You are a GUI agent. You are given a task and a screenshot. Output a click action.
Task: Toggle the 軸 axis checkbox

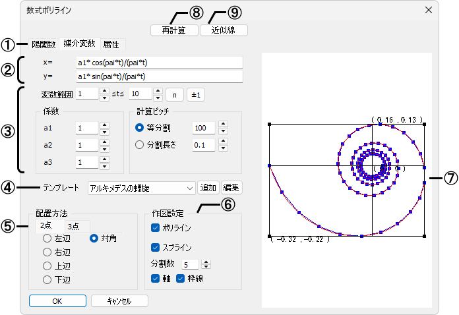coord(155,279)
